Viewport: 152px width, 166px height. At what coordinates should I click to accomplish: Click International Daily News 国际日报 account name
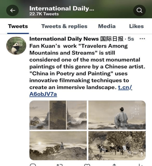(x=76, y=39)
